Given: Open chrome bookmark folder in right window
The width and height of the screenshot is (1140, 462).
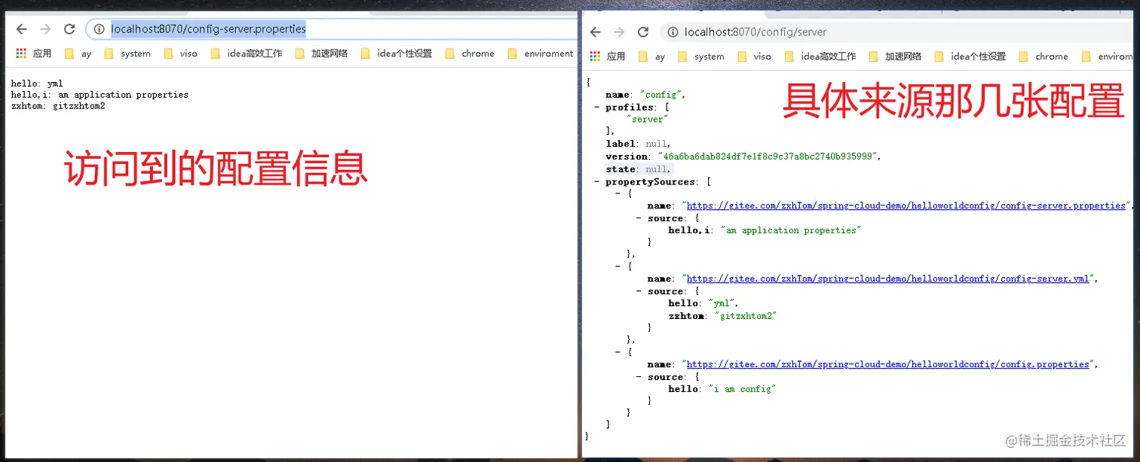Looking at the screenshot, I should pyautogui.click(x=1043, y=56).
